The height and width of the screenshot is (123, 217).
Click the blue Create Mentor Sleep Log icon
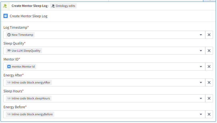[x=6, y=16]
